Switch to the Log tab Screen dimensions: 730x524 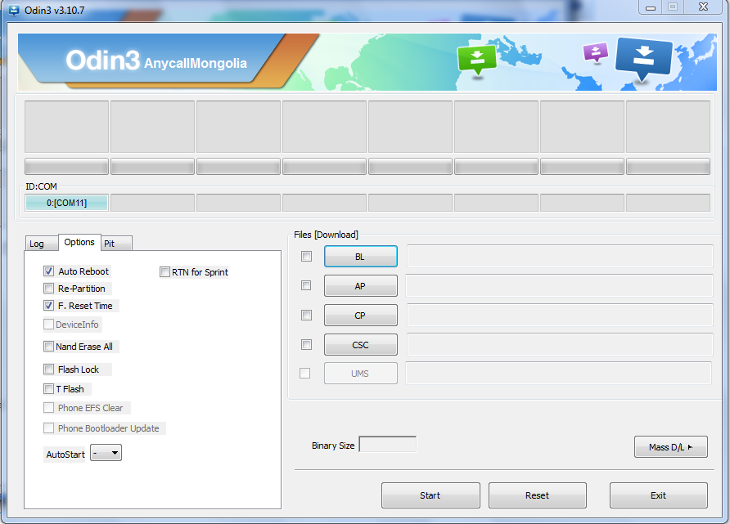(x=40, y=244)
